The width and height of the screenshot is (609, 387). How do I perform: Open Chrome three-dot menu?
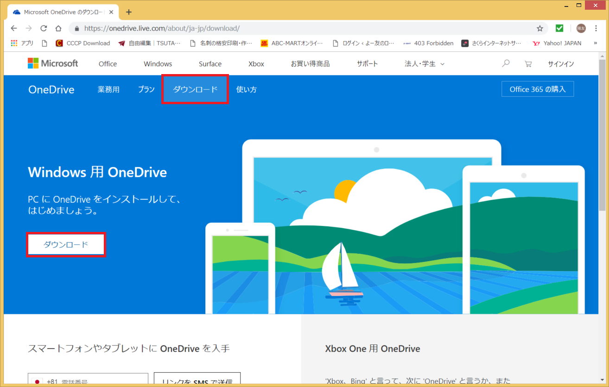click(x=596, y=28)
